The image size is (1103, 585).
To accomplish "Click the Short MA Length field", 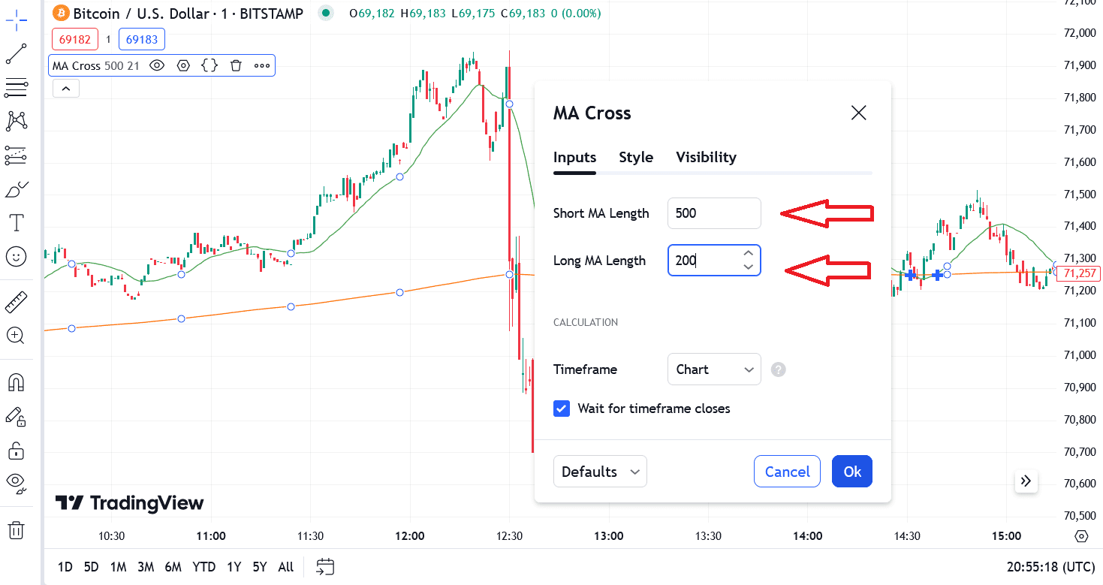I will click(x=713, y=213).
